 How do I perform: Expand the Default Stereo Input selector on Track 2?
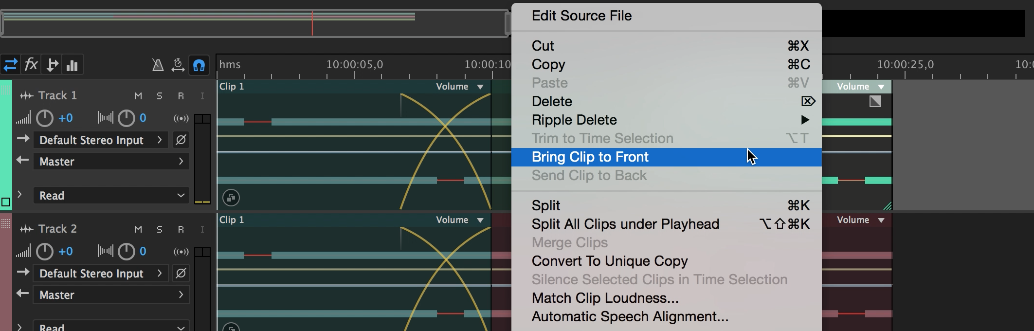100,273
